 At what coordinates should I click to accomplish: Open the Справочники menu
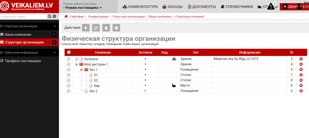point(237,7)
